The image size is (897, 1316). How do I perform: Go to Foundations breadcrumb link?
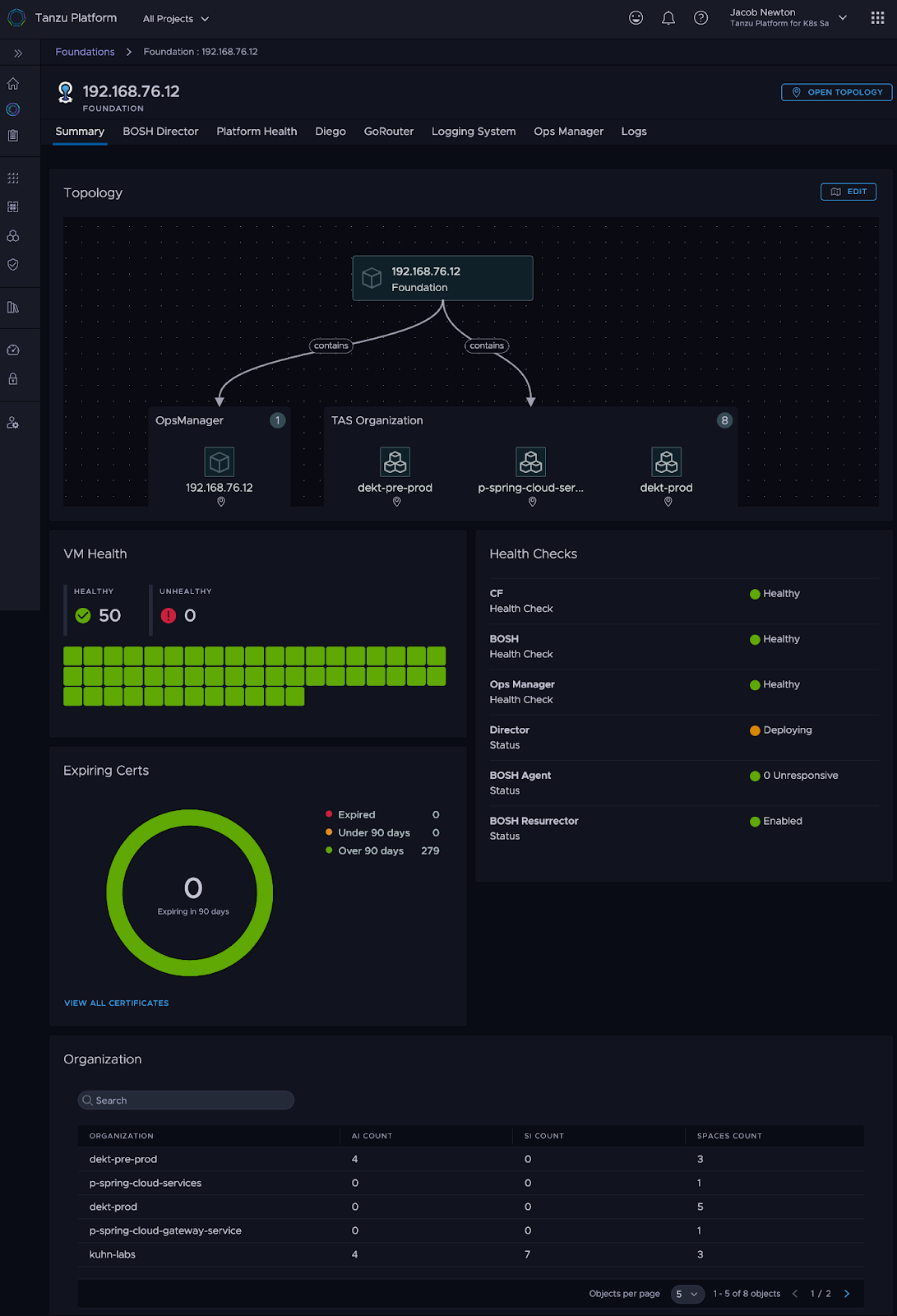tap(85, 52)
